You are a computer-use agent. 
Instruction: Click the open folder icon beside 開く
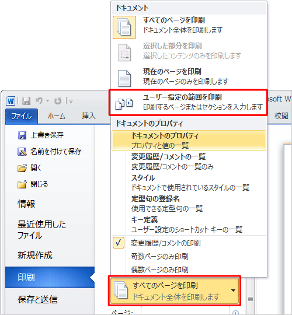pyautogui.click(x=22, y=168)
